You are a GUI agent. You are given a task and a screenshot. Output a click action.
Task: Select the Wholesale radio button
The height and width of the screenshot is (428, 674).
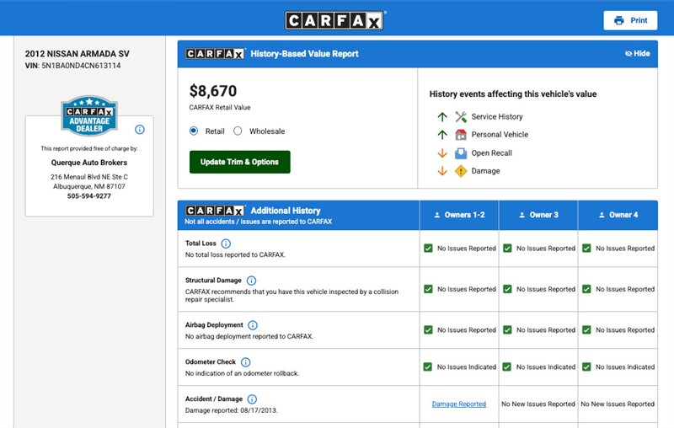238,131
